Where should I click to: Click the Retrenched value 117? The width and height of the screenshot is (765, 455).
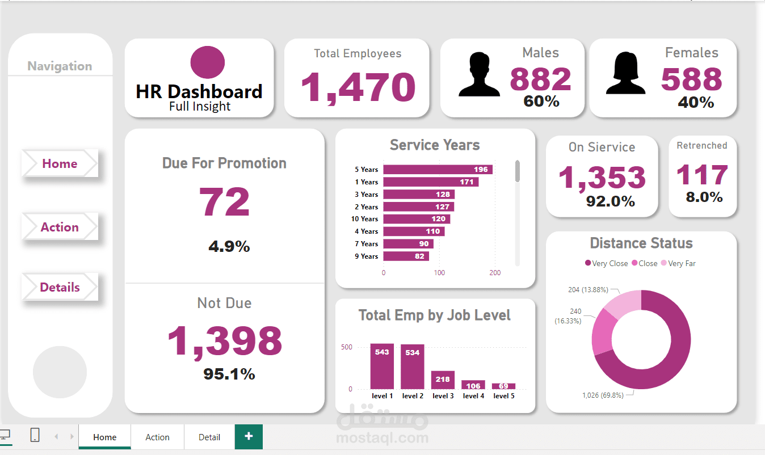tap(702, 175)
